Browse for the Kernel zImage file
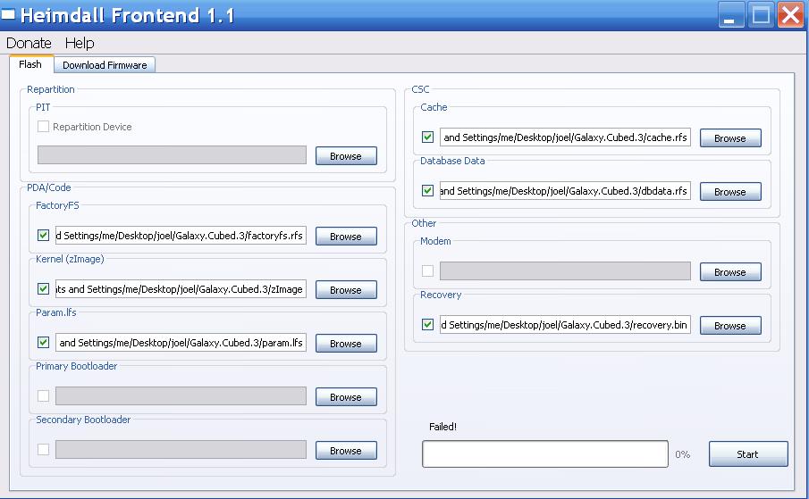809x499 pixels. 346,290
